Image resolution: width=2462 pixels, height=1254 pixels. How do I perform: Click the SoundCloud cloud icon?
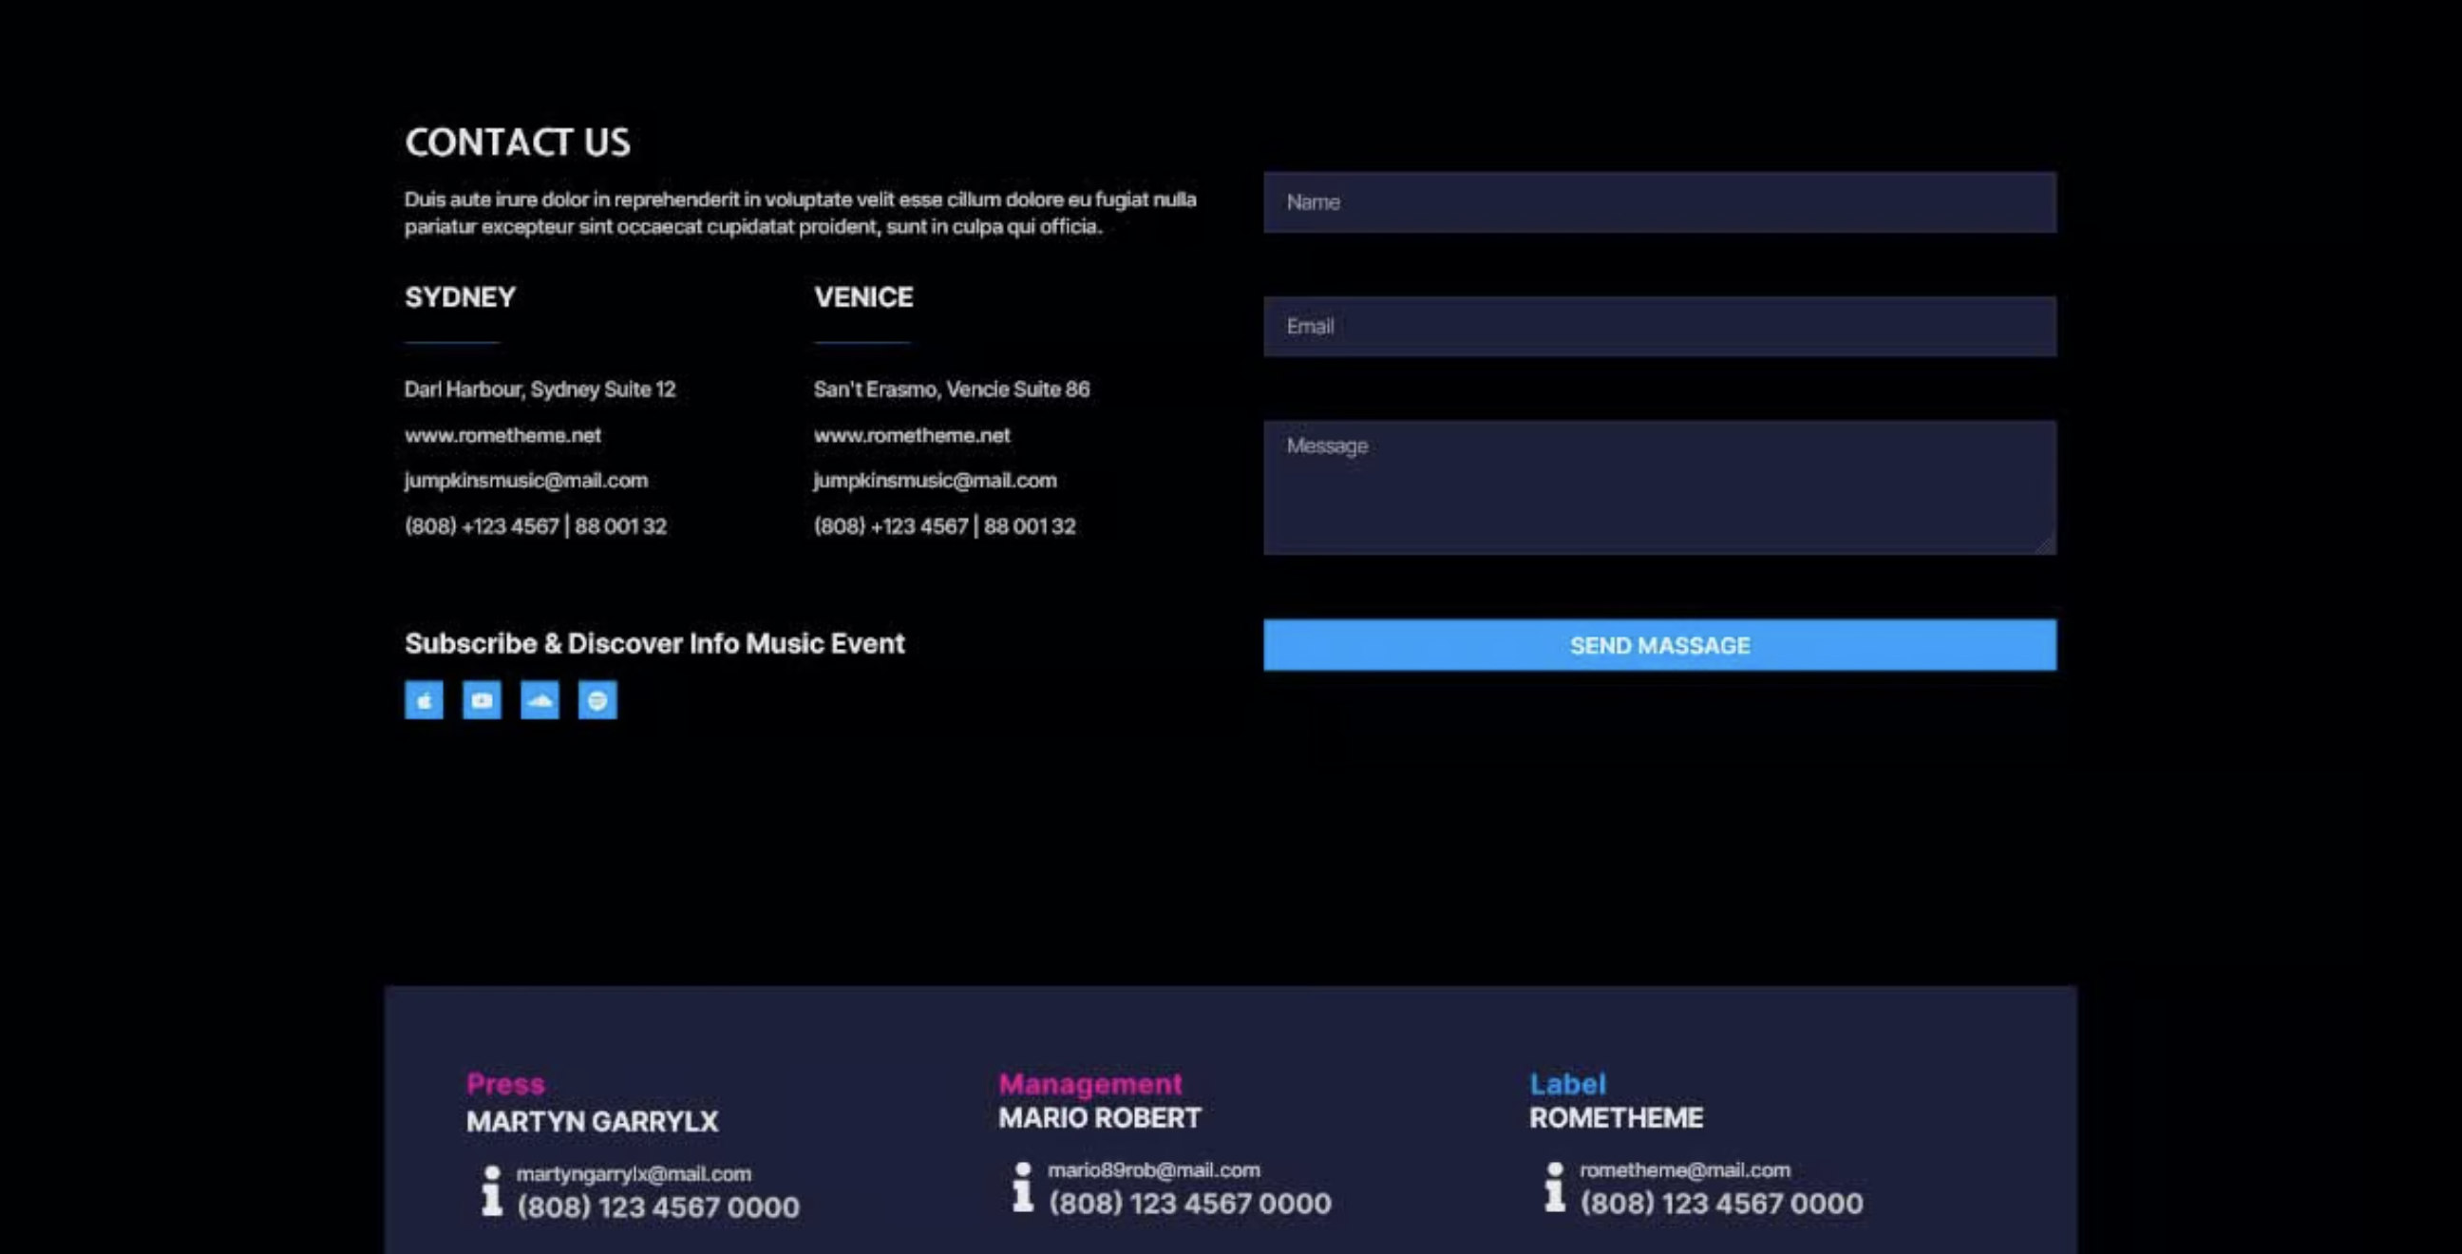(x=540, y=700)
